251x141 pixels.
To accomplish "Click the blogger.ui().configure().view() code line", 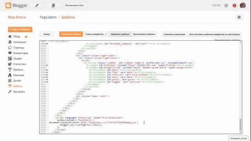I will point(81,125).
